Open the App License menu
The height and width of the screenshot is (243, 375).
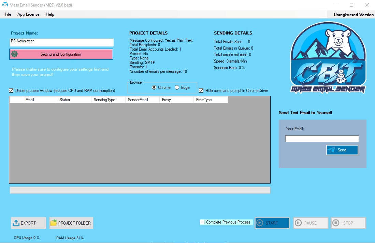[x=28, y=14]
